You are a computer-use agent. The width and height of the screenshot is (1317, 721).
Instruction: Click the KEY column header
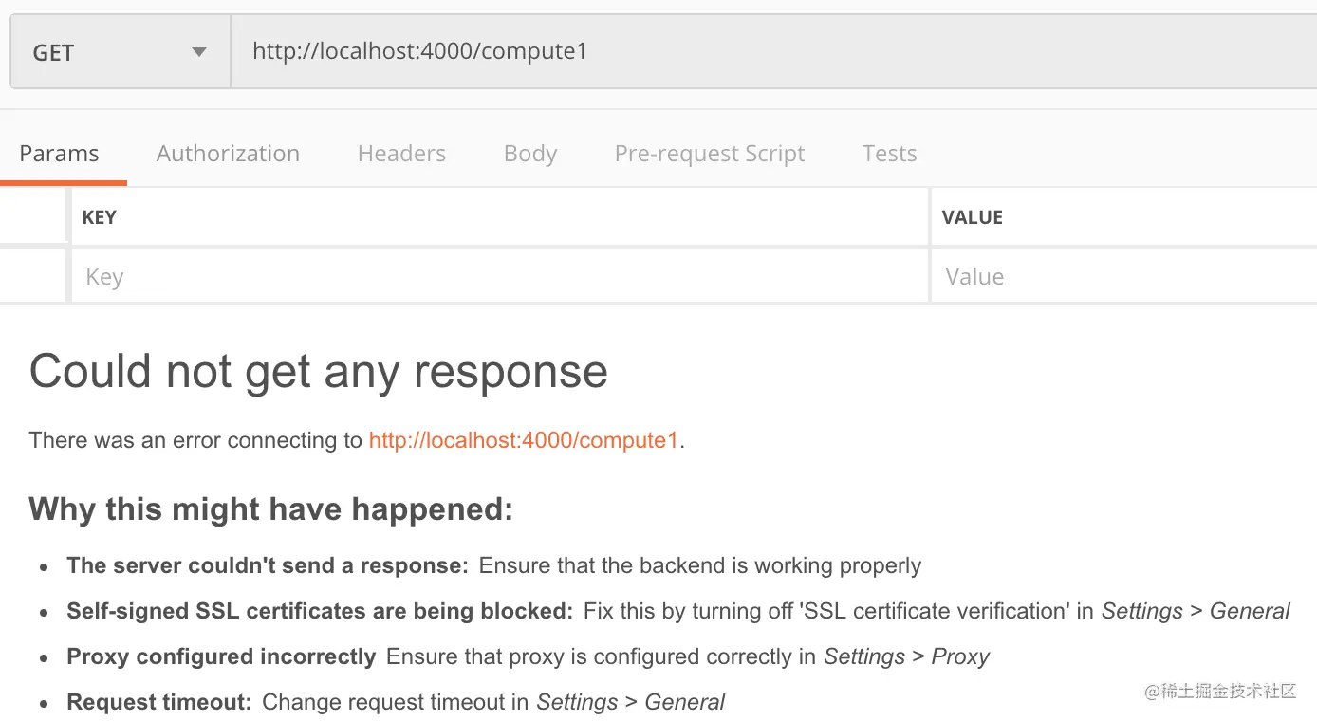point(100,217)
